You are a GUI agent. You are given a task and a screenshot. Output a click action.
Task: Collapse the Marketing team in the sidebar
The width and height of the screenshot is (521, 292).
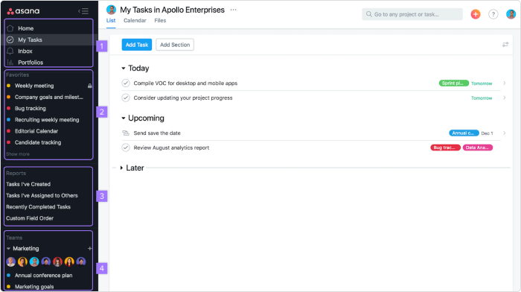(8, 249)
